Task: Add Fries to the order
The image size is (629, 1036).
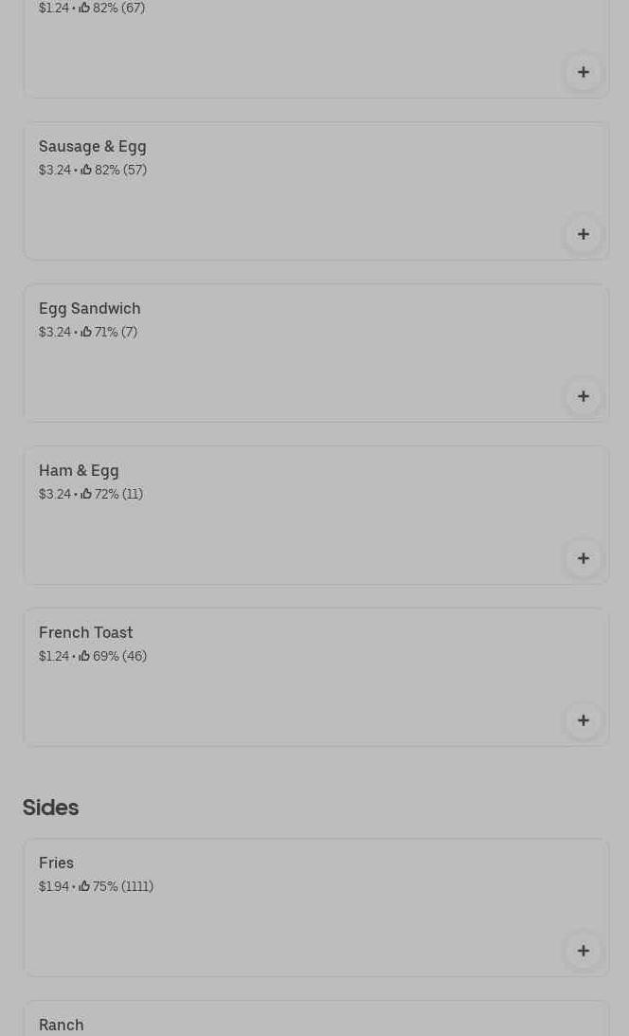Action: click(584, 951)
